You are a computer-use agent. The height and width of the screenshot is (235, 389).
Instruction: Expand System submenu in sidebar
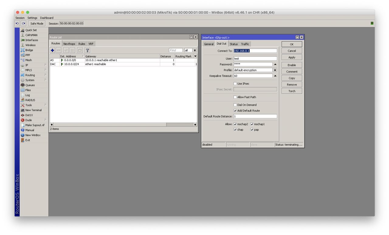45,80
